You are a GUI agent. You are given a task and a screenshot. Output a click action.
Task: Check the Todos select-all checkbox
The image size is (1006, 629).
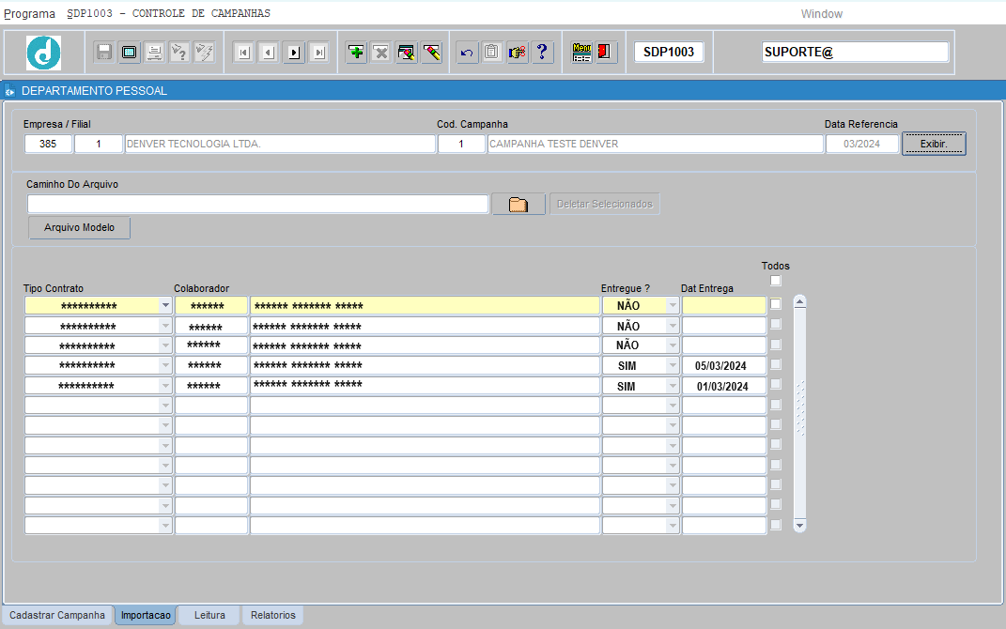click(776, 281)
